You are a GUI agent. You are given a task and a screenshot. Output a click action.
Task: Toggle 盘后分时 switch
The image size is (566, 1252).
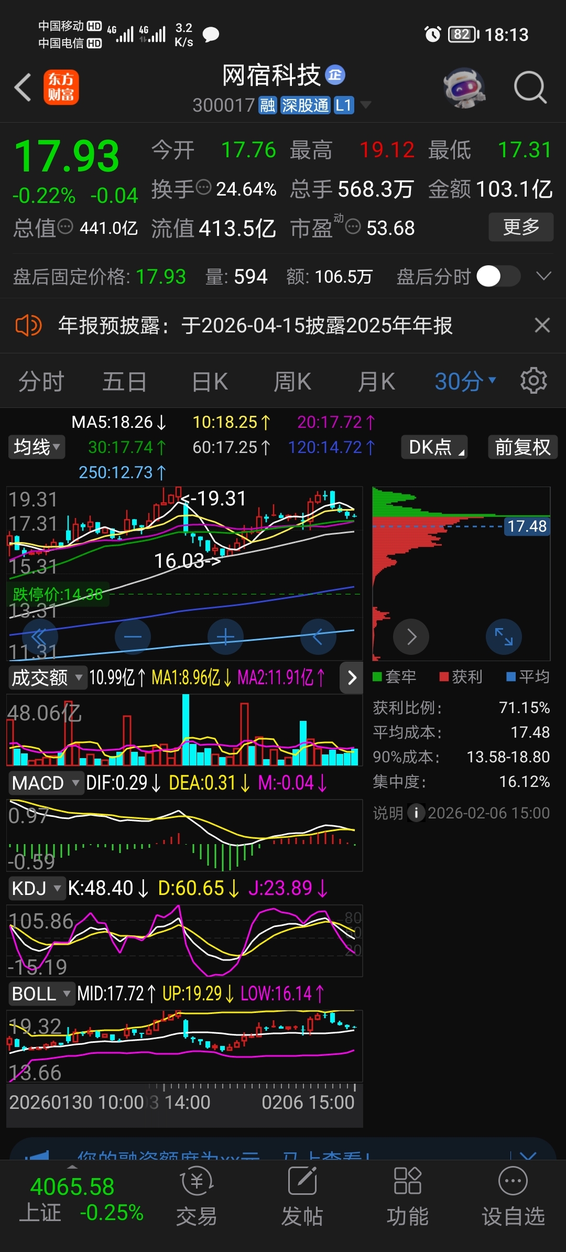[498, 276]
